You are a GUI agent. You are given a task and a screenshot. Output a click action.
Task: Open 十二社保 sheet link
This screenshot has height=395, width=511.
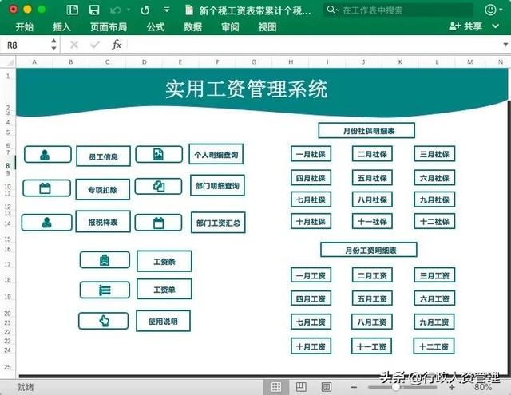(434, 221)
